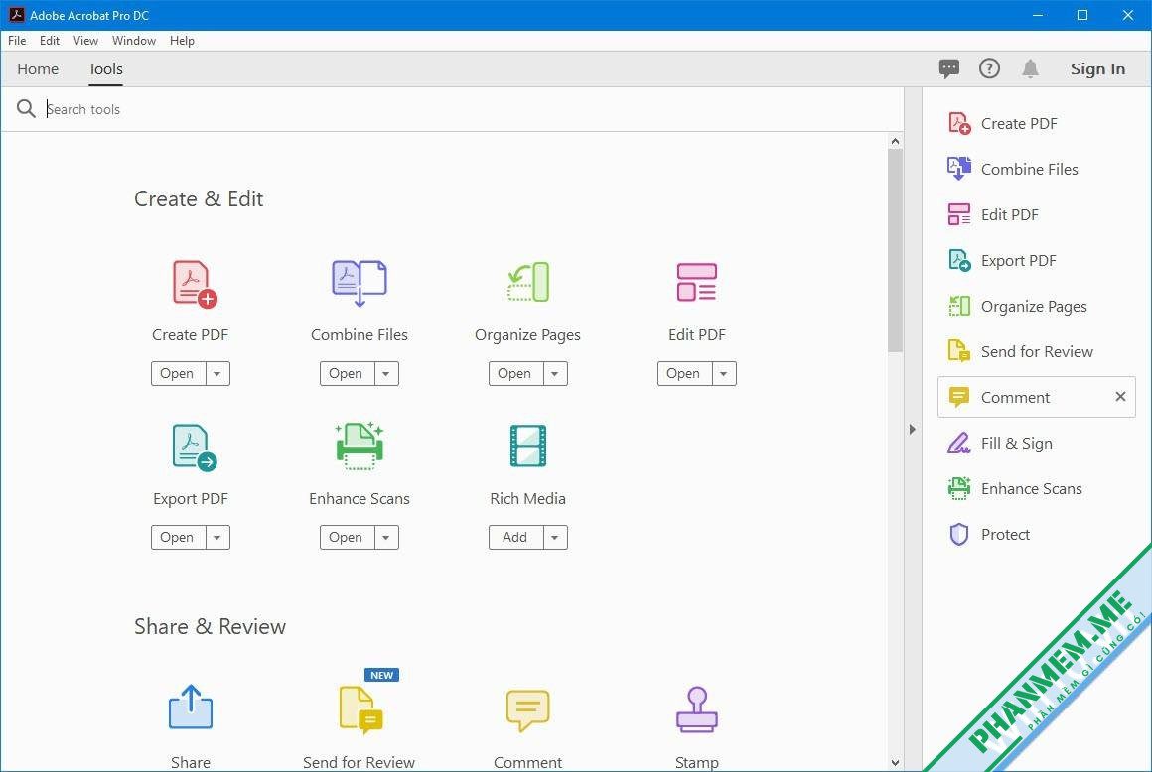Click Open button under Create PDF
1152x772 pixels.
[x=179, y=373]
